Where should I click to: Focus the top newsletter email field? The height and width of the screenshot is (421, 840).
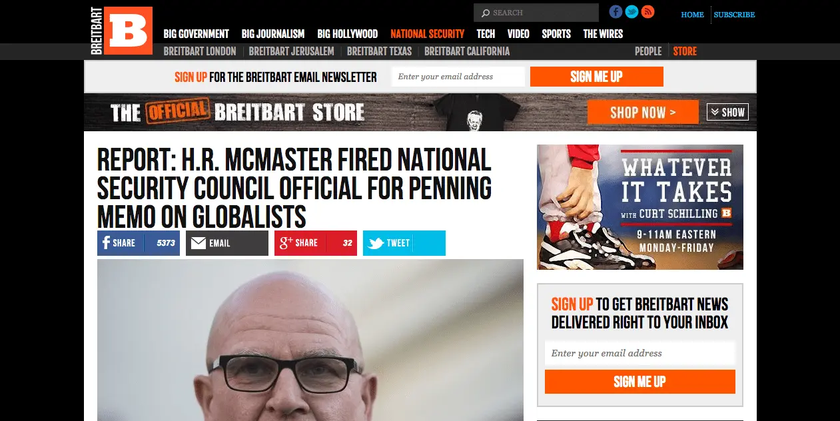pyautogui.click(x=458, y=77)
